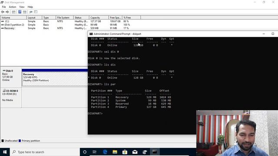This screenshot has width=278, height=156.
Task: Click the drive icon beside (C:) volume
Action: 3,21
